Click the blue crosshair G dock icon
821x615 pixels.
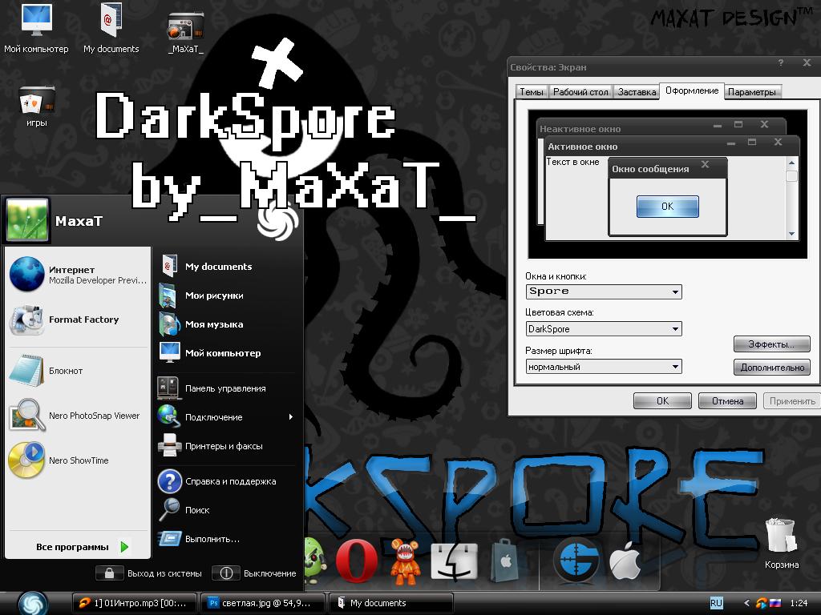point(576,561)
